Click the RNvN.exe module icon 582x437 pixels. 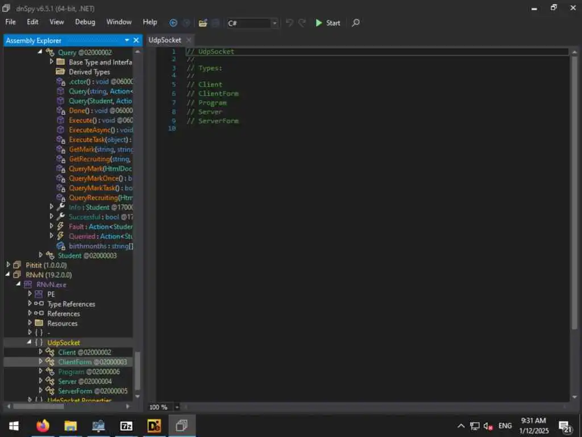tap(27, 285)
